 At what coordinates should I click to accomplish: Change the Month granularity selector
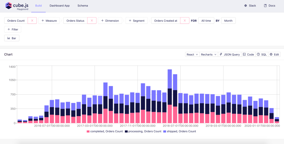(x=228, y=21)
